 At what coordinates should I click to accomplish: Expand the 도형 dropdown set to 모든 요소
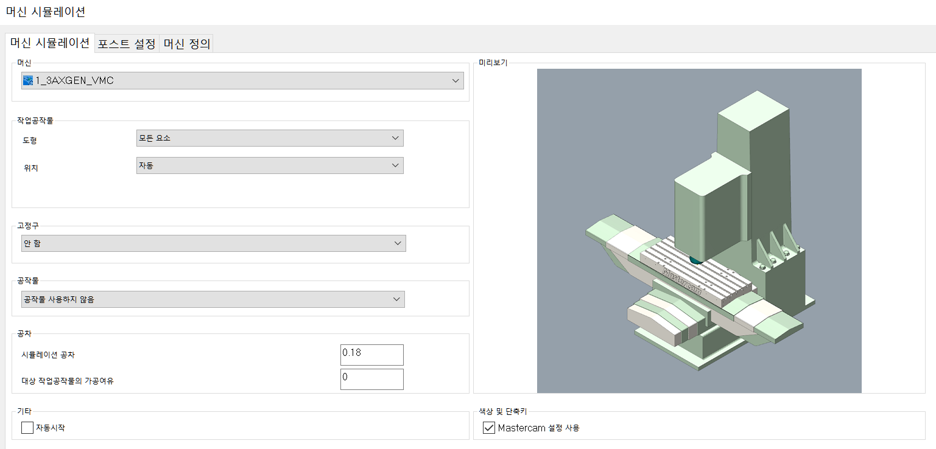click(270, 138)
